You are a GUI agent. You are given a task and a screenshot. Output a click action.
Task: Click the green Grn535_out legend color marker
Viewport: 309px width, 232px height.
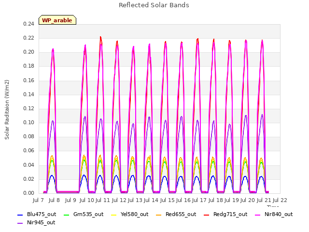[x=67, y=215]
